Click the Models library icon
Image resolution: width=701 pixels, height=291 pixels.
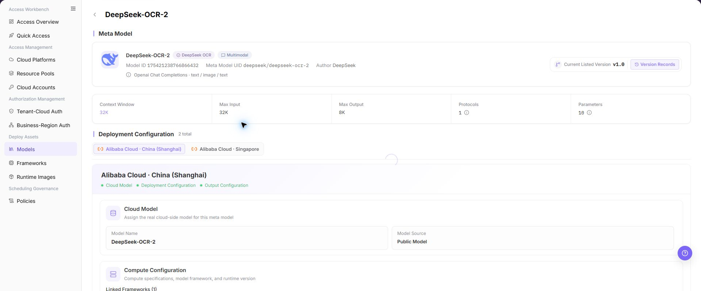11,149
